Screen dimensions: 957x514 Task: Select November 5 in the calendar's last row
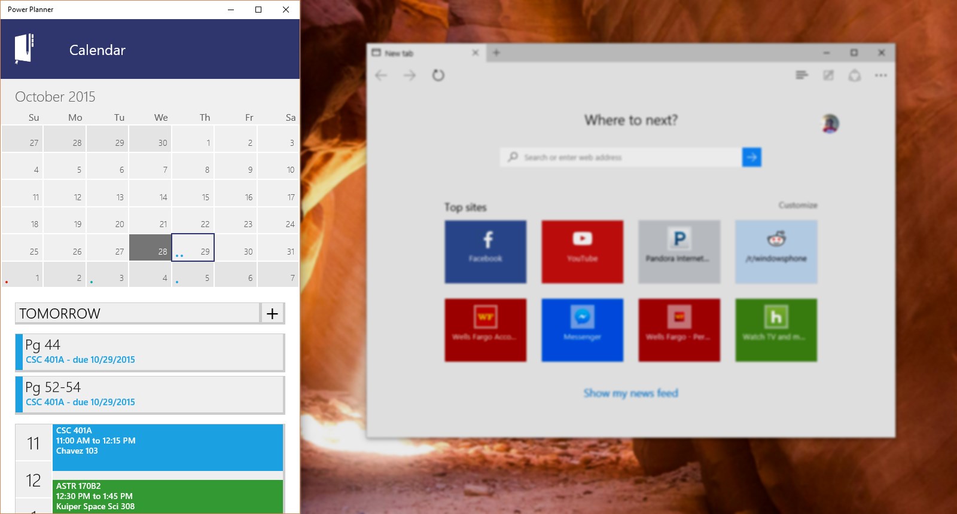tap(193, 275)
